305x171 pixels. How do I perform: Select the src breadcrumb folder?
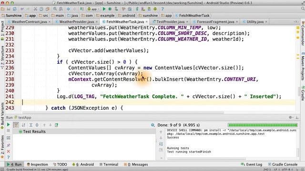(43, 16)
